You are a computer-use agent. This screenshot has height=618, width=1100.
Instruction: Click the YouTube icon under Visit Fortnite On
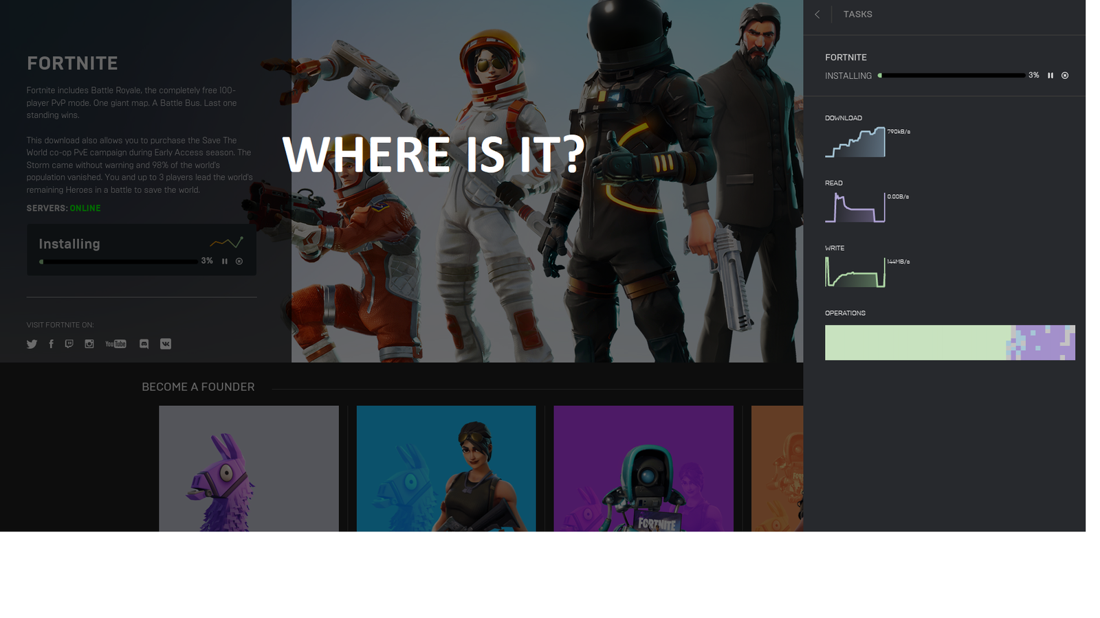pyautogui.click(x=115, y=344)
